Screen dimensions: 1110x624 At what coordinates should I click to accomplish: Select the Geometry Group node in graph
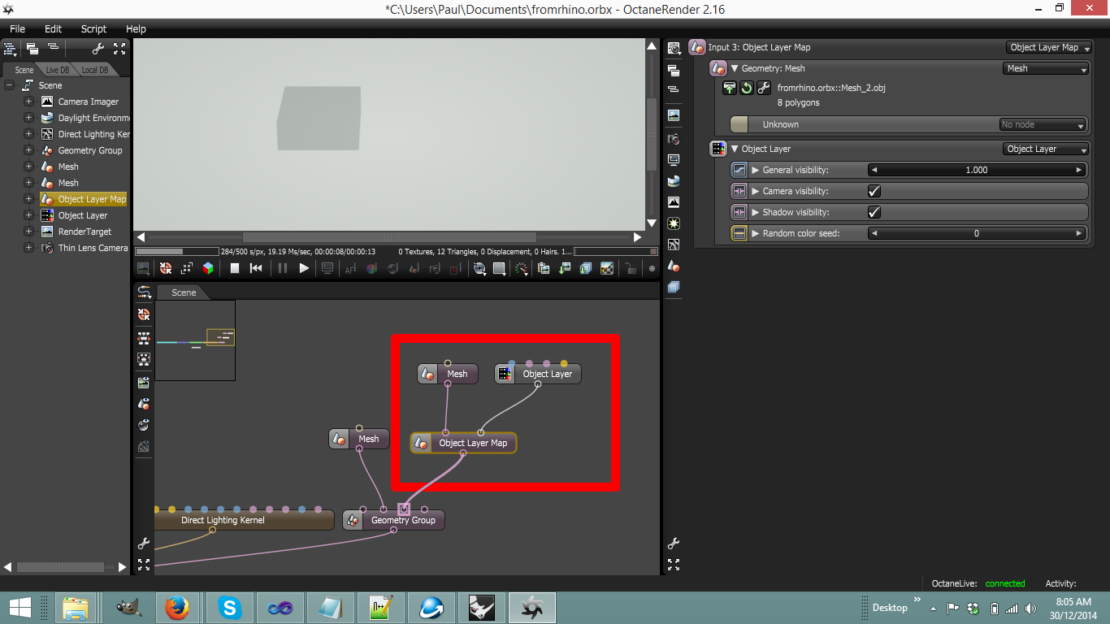click(394, 520)
